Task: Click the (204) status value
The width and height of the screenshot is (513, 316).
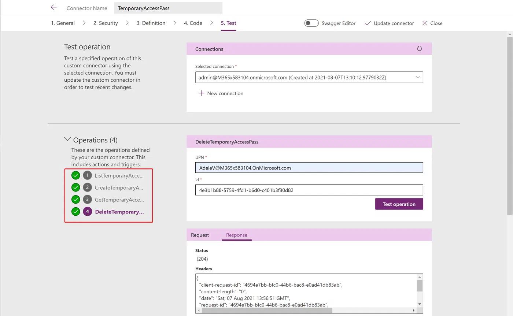Action: tap(202, 259)
